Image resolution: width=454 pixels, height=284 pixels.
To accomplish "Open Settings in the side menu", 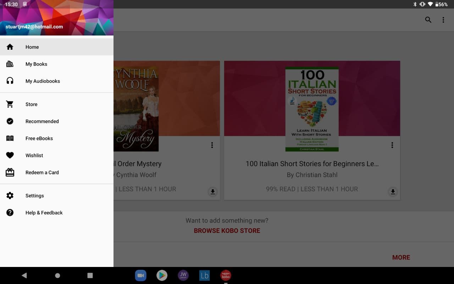I will pyautogui.click(x=57, y=196).
